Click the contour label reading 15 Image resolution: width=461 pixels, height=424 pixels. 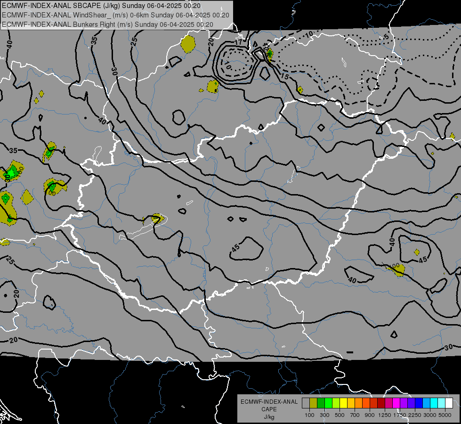pos(284,76)
